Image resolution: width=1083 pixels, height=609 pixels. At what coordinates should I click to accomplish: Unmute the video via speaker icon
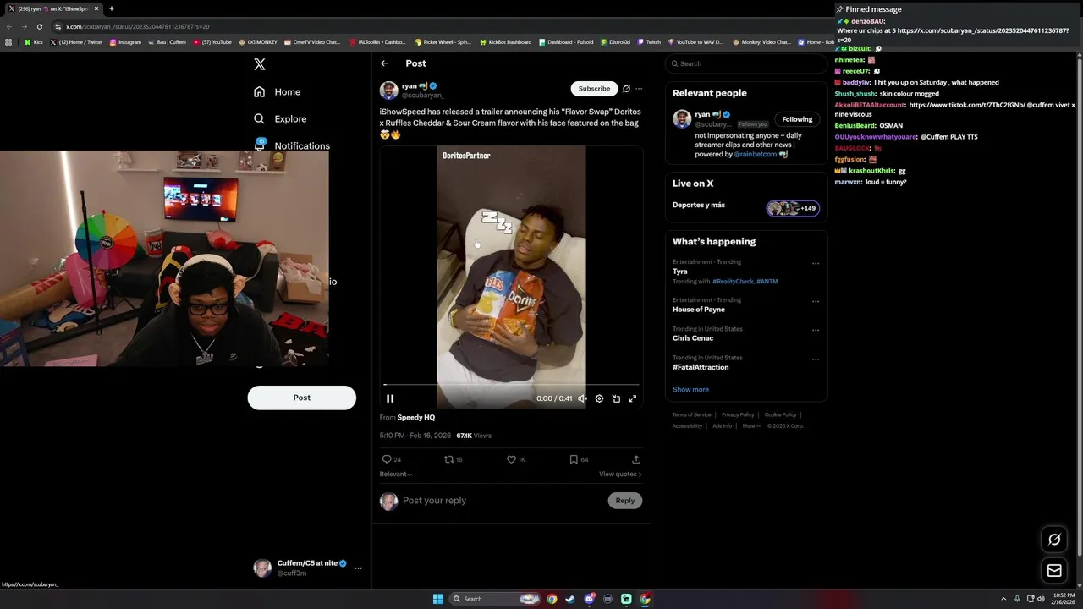coord(582,398)
